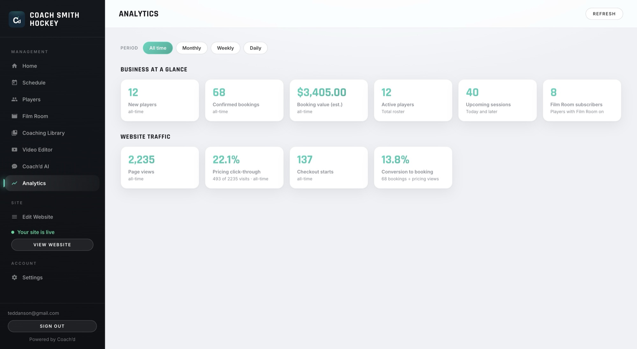Screen dimensions: 637x349
Task: Switch period to Daily
Action: (x=255, y=48)
